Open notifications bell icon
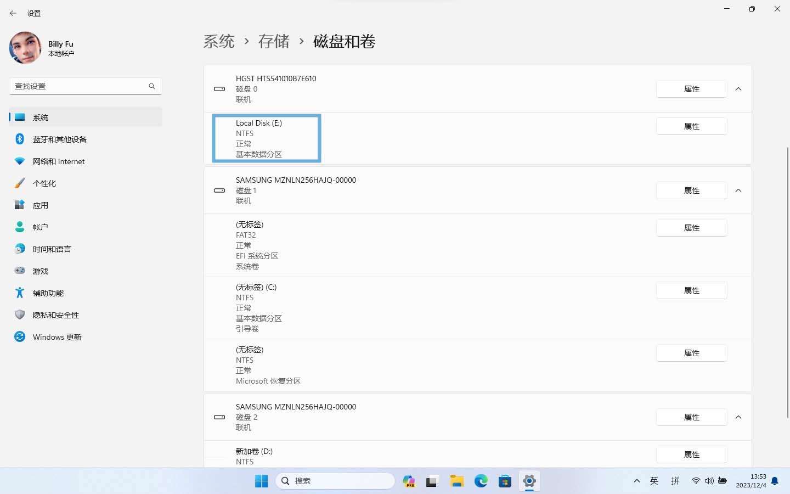Screen dimensions: 790x494 tap(775, 481)
